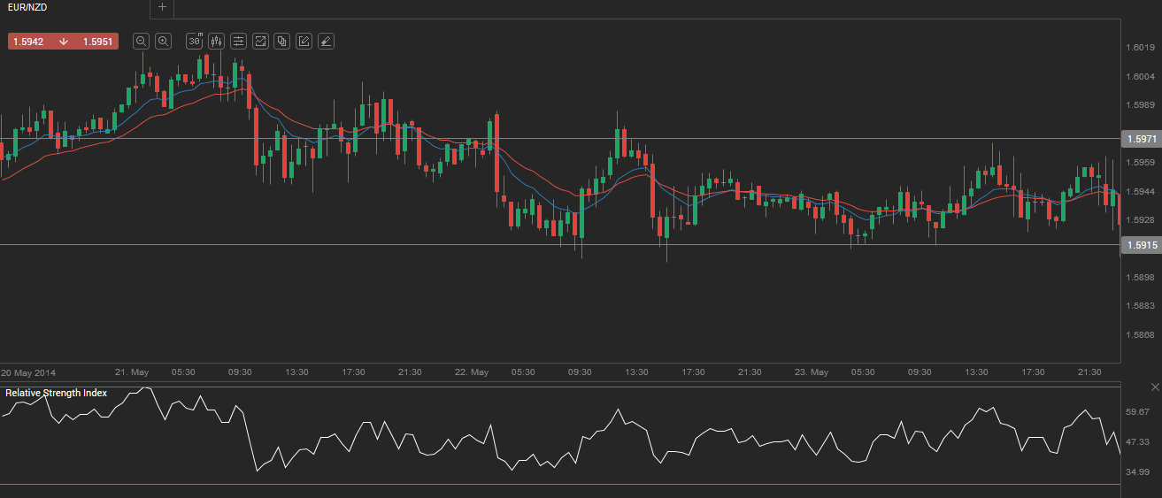Click the 23. May date on time axis

812,372
